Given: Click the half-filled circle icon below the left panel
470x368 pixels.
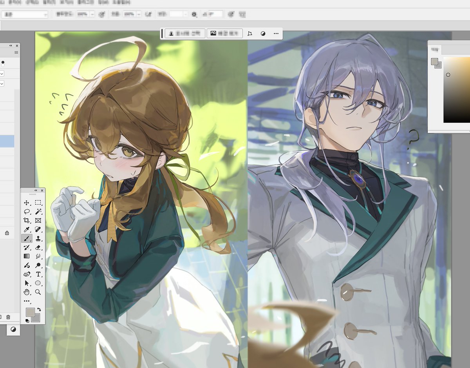Looking at the screenshot, I should 14,330.
